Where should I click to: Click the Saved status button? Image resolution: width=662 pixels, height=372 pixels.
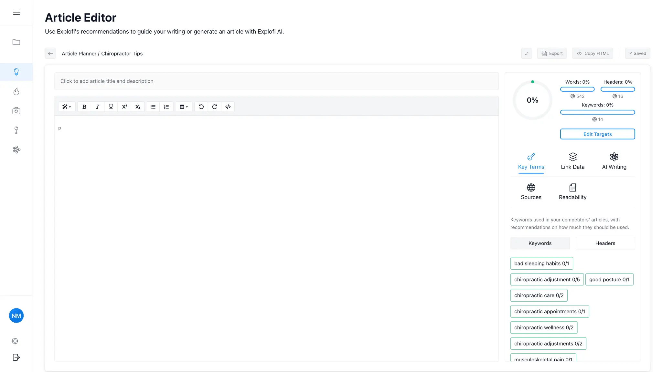(x=637, y=54)
